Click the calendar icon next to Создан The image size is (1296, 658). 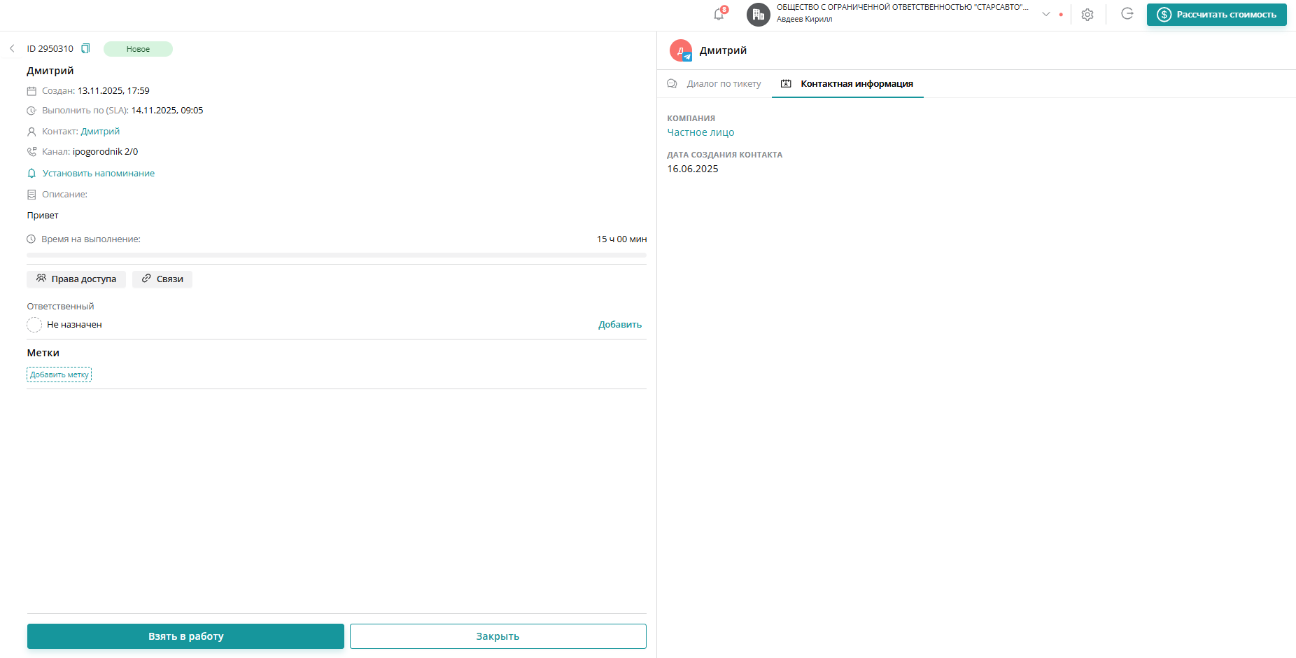tap(31, 91)
